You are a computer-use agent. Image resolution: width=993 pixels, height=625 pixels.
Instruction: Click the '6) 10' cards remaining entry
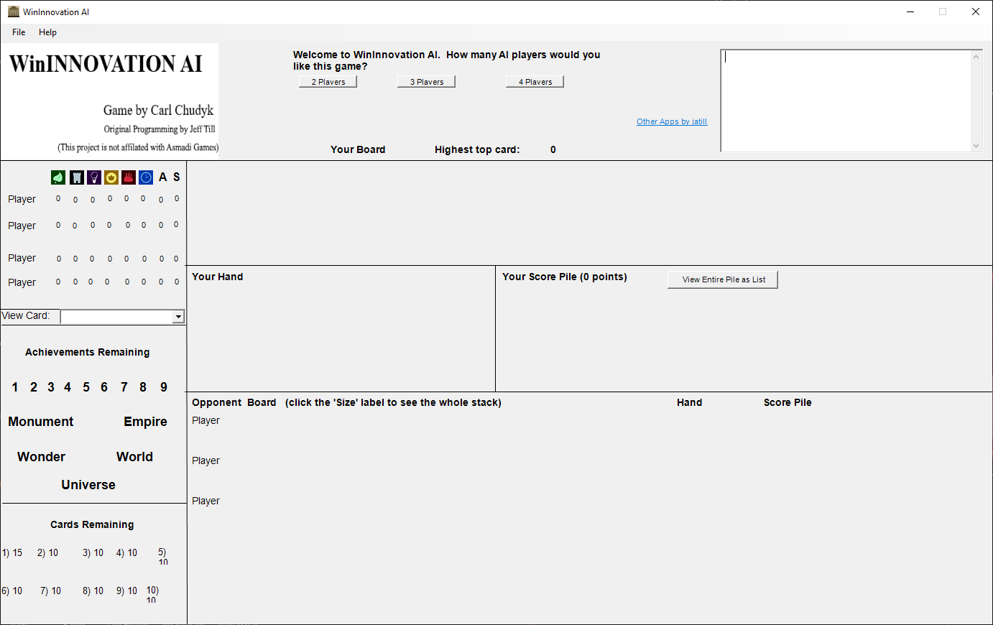click(12, 591)
